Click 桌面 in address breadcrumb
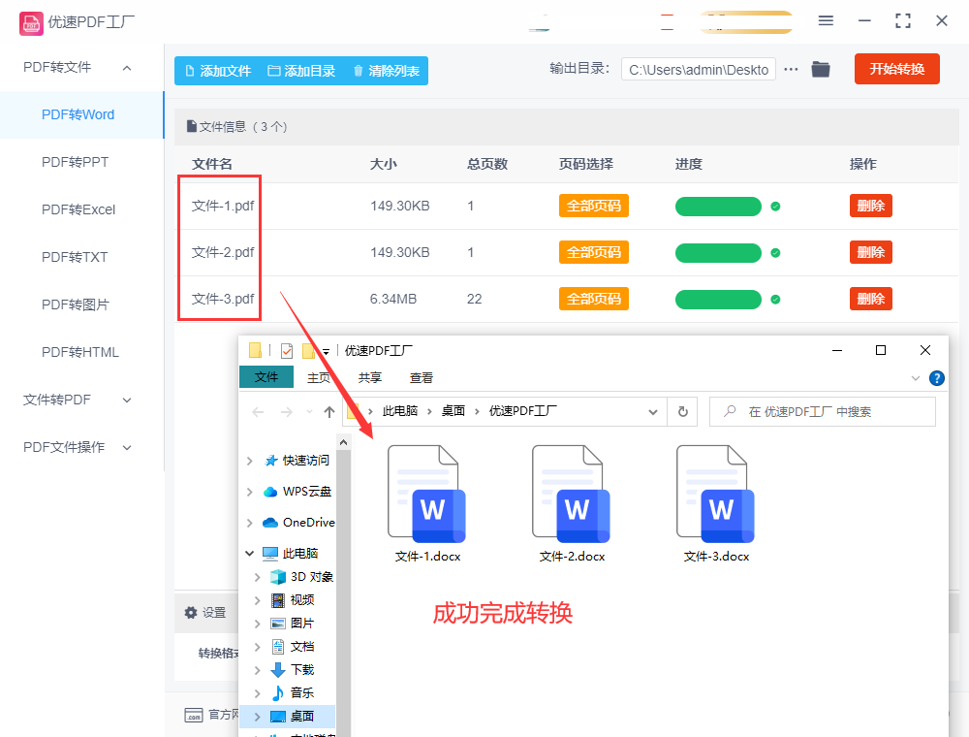The height and width of the screenshot is (737, 969). point(453,411)
